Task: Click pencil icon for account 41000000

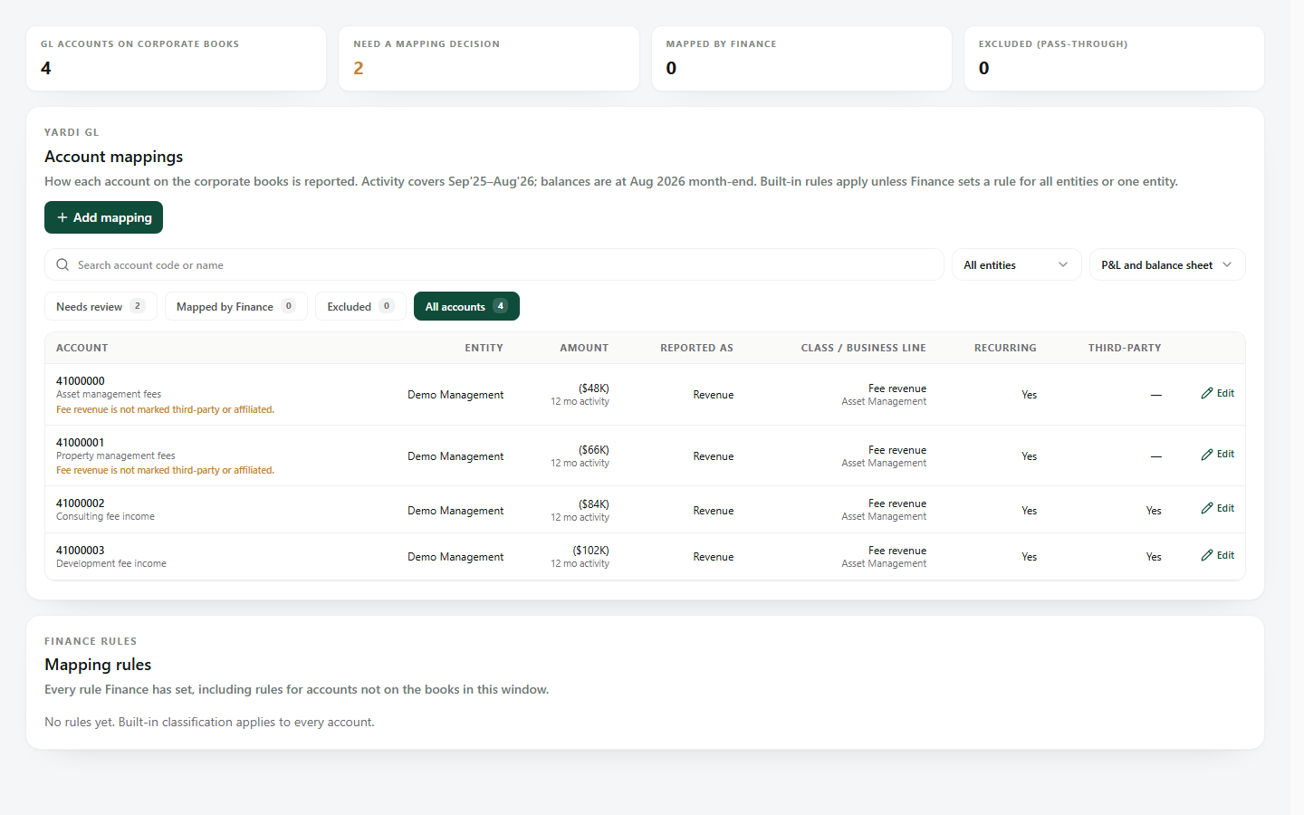Action: point(1207,393)
